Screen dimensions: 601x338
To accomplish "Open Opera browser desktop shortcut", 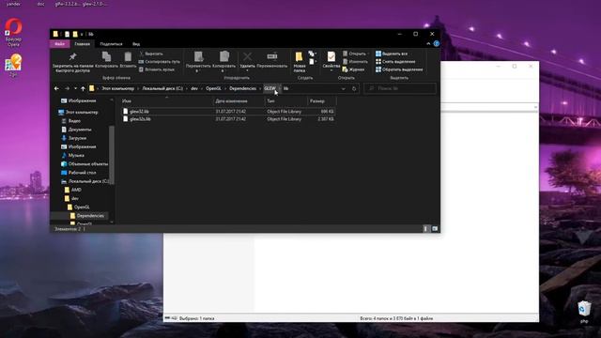I will coord(13,32).
